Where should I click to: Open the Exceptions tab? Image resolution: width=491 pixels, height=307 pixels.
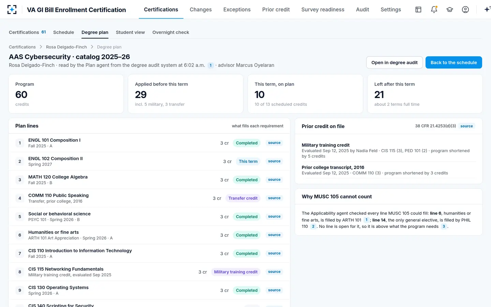(237, 10)
